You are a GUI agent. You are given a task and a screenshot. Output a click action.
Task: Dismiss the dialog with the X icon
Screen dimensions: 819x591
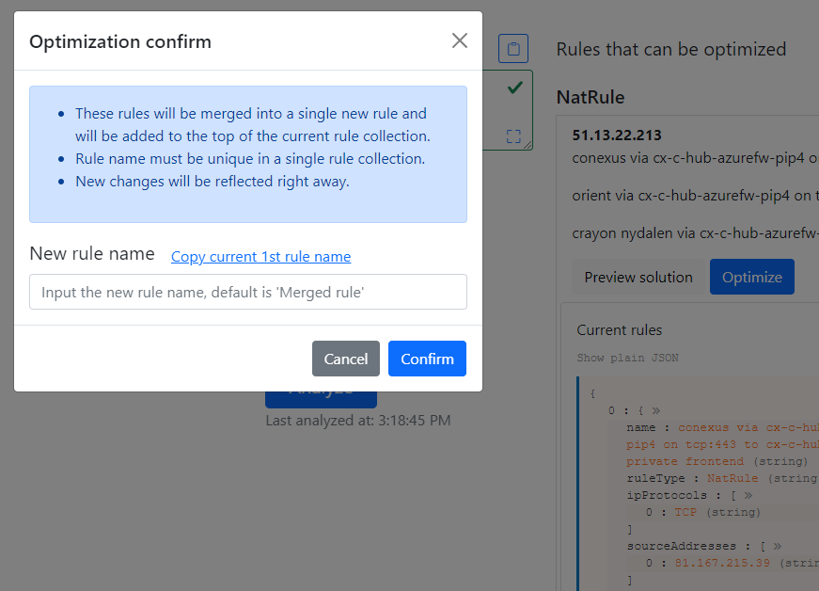click(x=459, y=40)
